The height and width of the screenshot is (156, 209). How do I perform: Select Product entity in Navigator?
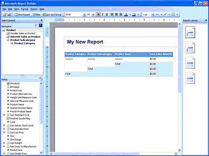(x=11, y=30)
